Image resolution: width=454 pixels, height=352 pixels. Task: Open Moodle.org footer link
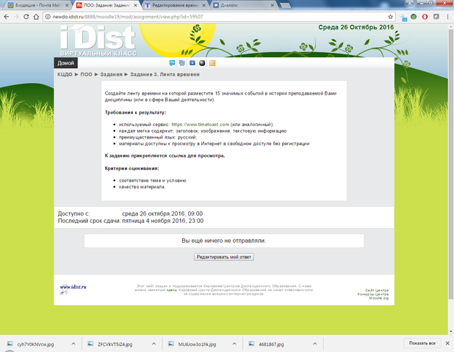click(379, 298)
